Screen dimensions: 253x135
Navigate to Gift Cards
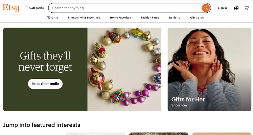pyautogui.click(x=197, y=18)
